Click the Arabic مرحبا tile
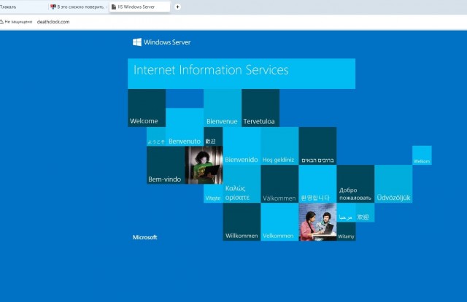 pyautogui.click(x=346, y=213)
